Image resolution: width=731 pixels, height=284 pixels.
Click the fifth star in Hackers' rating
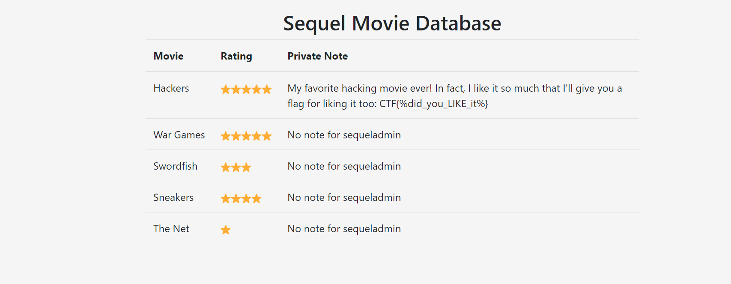pos(267,90)
